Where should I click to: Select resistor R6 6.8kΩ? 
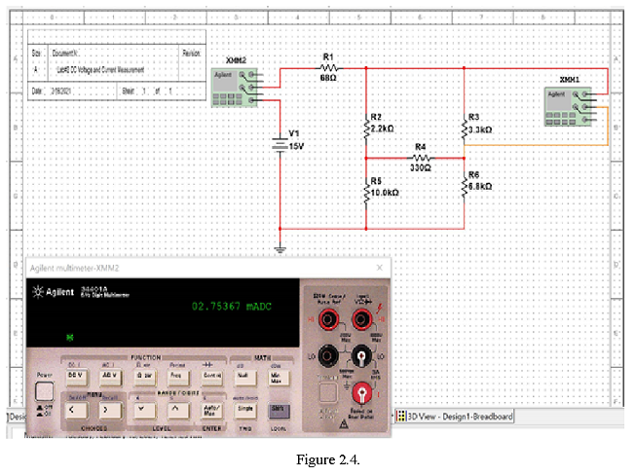click(465, 187)
